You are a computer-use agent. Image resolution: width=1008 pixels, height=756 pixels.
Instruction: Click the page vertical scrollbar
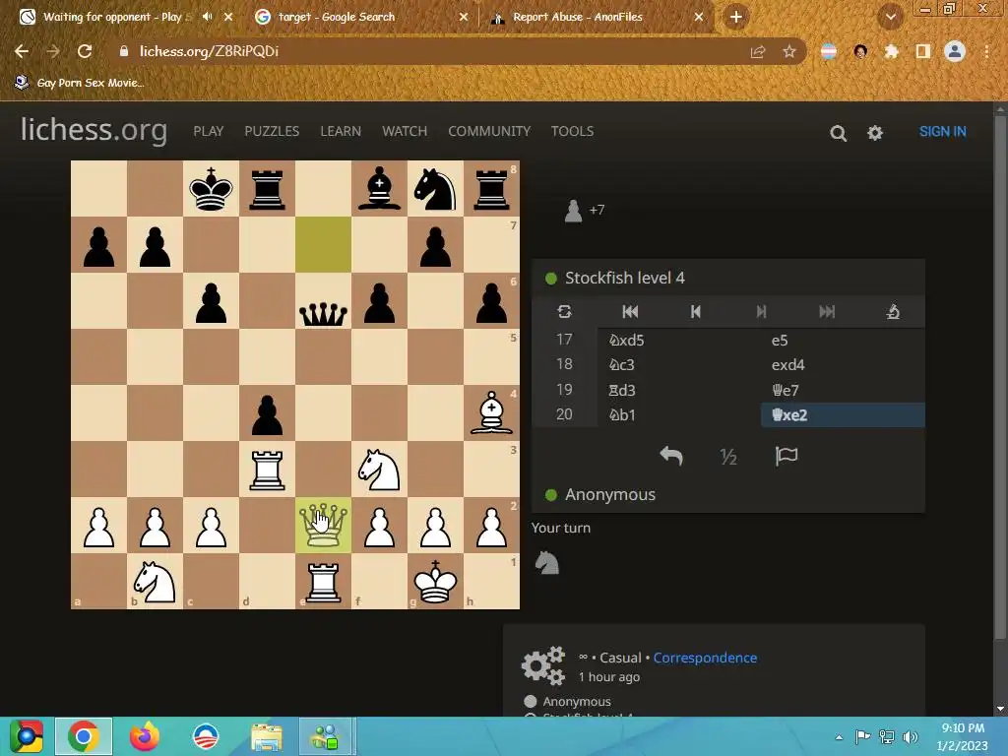click(1001, 376)
